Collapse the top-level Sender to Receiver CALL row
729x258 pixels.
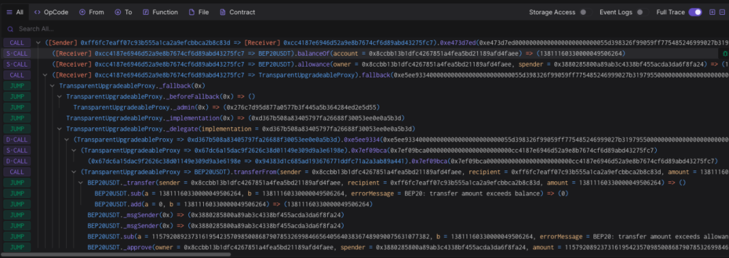(38, 42)
